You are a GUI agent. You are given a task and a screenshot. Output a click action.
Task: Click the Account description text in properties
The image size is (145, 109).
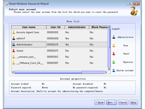[57, 91]
